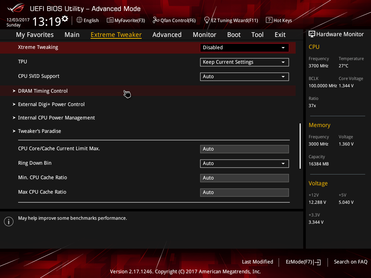371x278 pixels.
Task: Click Last Modified
Action: point(258,262)
